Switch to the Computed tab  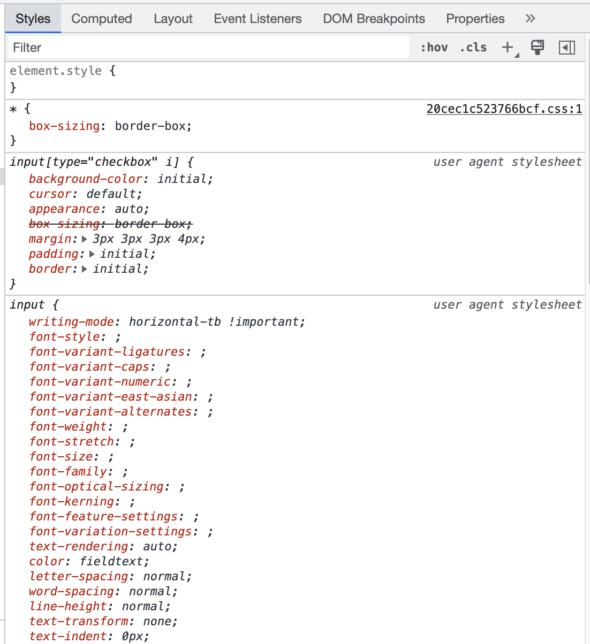click(x=102, y=19)
